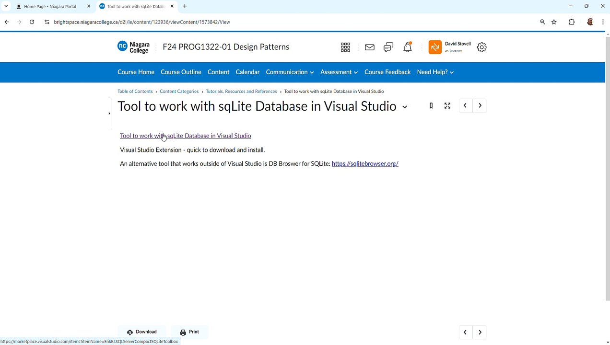
Task: Open the subscription alerts chat icon
Action: coord(388,47)
